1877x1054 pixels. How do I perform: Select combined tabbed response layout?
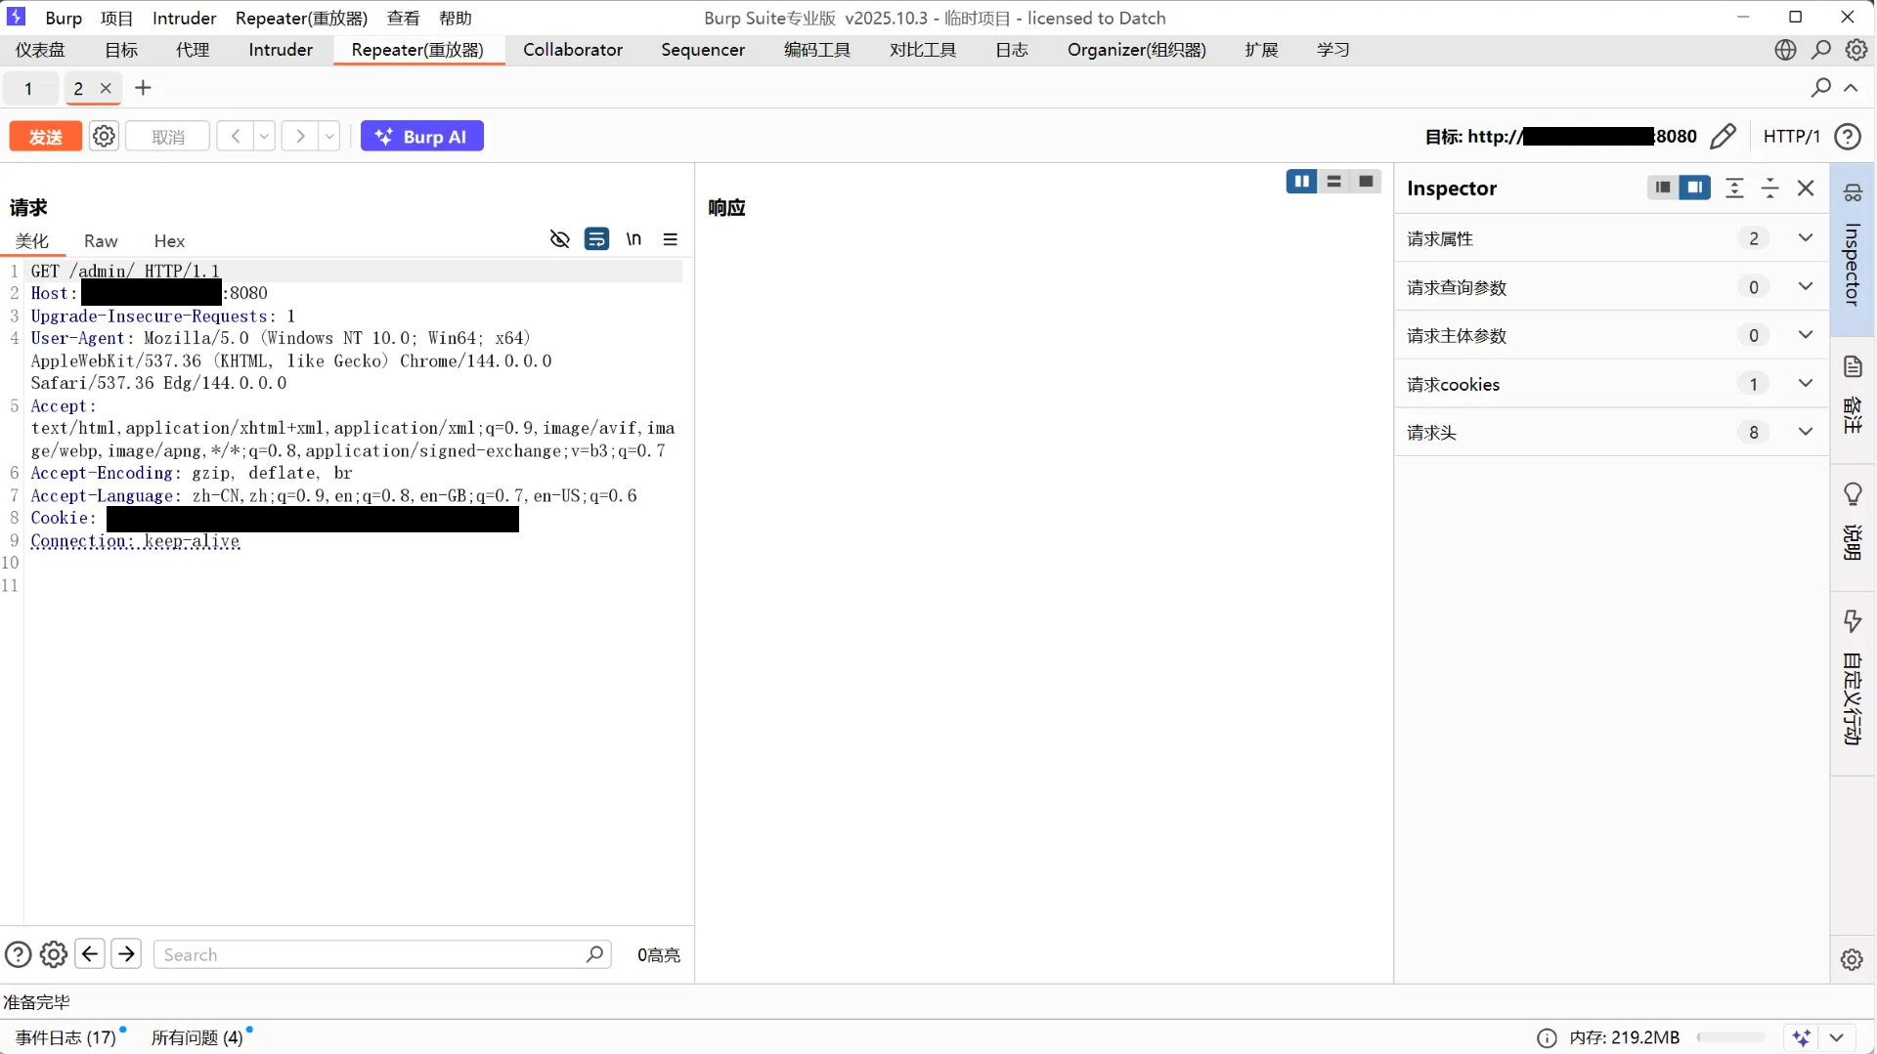[x=1366, y=182]
